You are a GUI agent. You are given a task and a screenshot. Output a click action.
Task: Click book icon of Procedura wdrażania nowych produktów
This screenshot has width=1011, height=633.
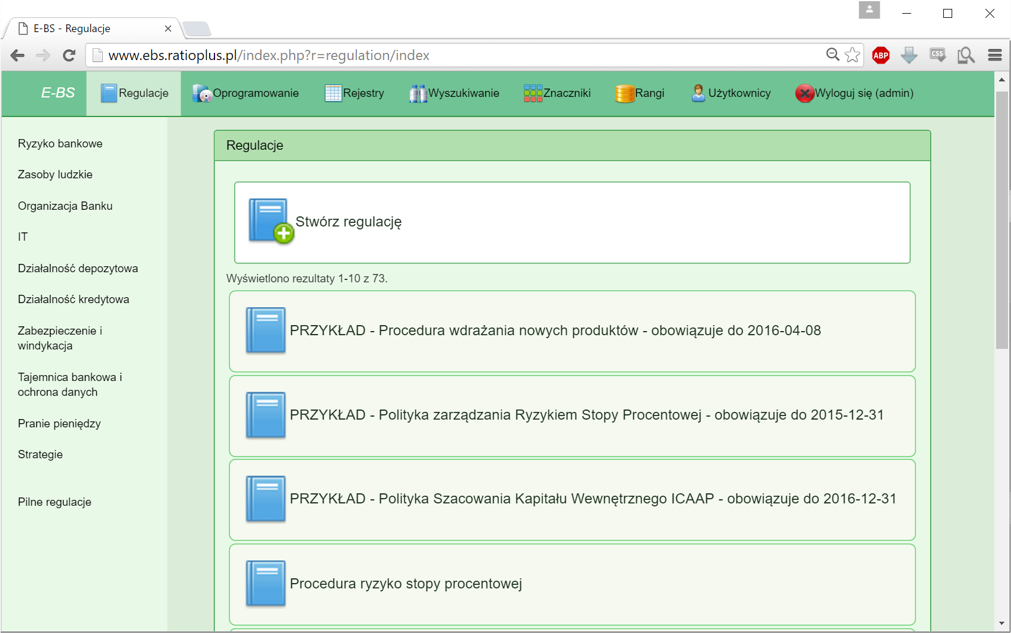pyautogui.click(x=266, y=330)
